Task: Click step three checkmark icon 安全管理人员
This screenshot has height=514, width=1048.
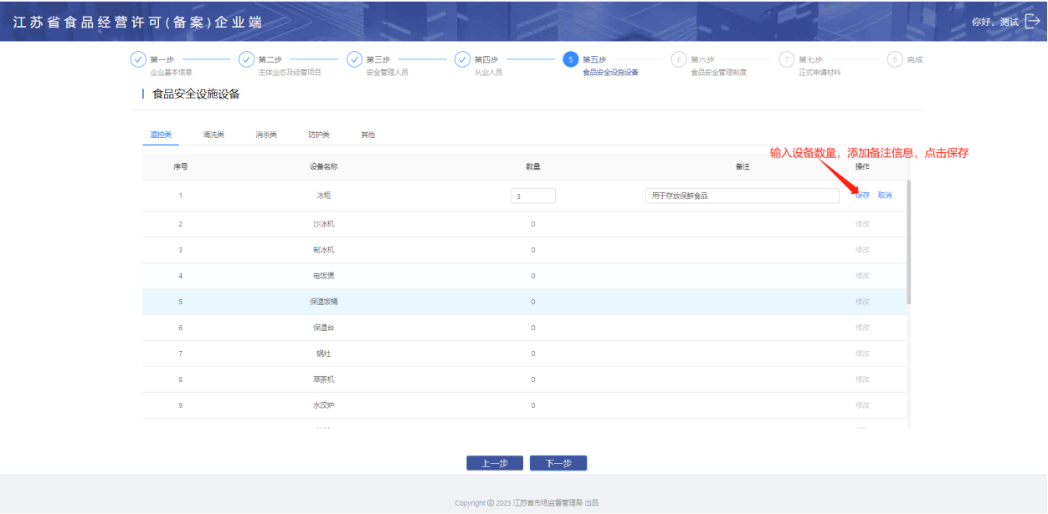Action: pyautogui.click(x=354, y=59)
